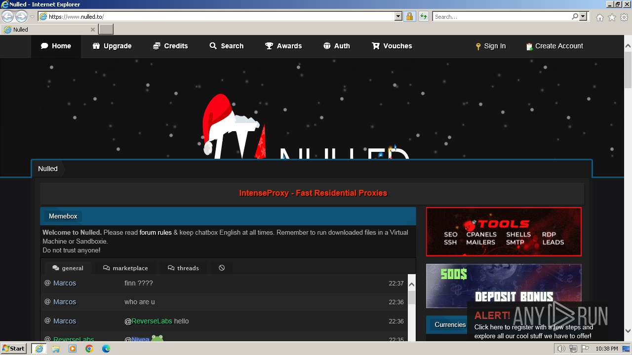
Task: Open the Awards nav item
Action: (283, 46)
